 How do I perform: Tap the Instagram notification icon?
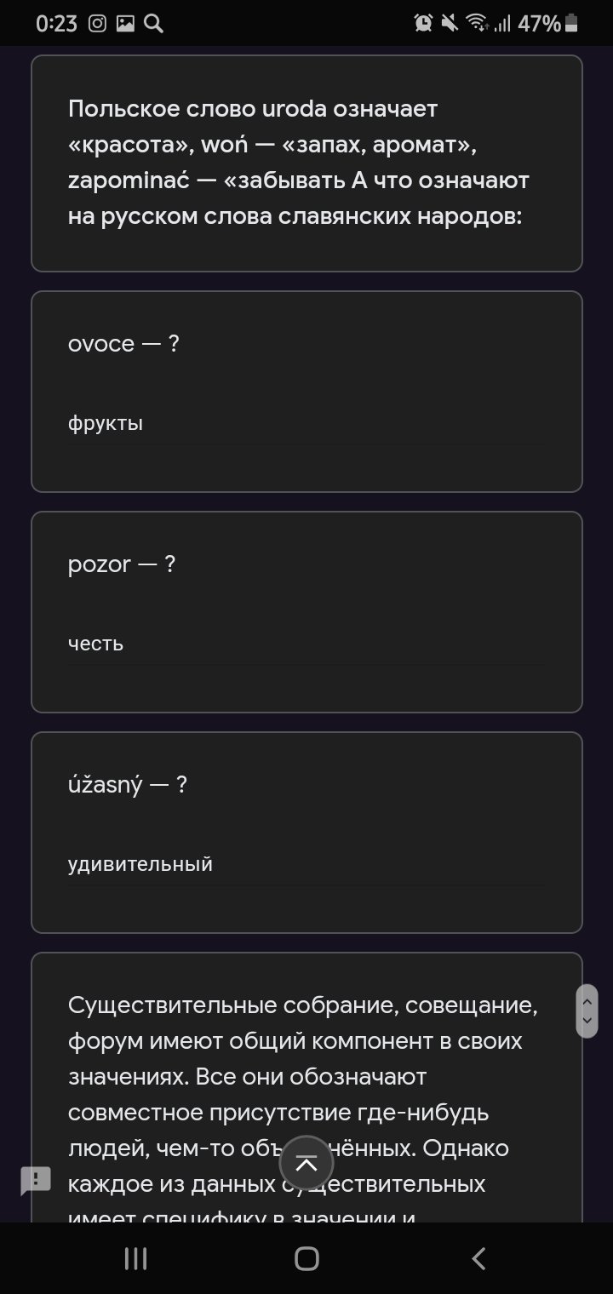tap(98, 24)
